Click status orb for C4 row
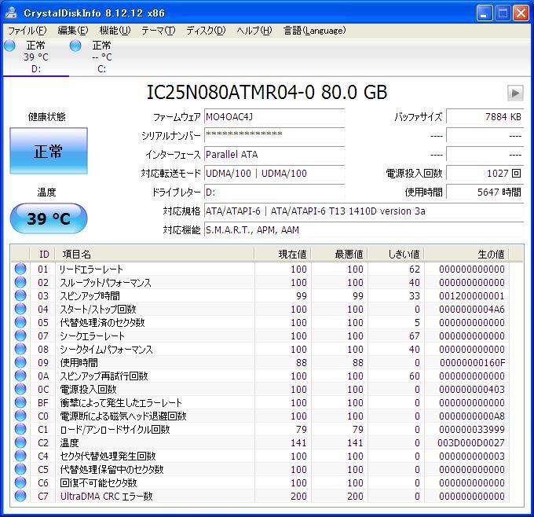The height and width of the screenshot is (517, 534). pos(20,456)
